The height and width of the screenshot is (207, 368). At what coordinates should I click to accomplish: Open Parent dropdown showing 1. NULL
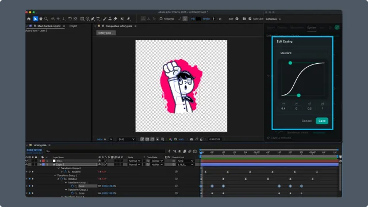(185, 164)
